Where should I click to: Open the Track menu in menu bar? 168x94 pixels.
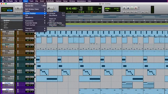[x=31, y=1]
